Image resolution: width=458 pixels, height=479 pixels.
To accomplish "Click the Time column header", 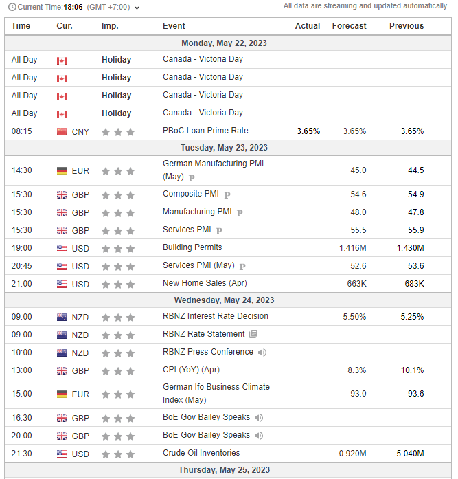I will click(x=21, y=26).
